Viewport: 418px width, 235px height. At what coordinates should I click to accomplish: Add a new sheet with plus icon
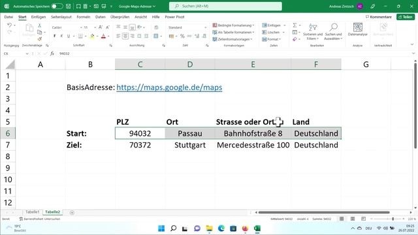pyautogui.click(x=72, y=212)
